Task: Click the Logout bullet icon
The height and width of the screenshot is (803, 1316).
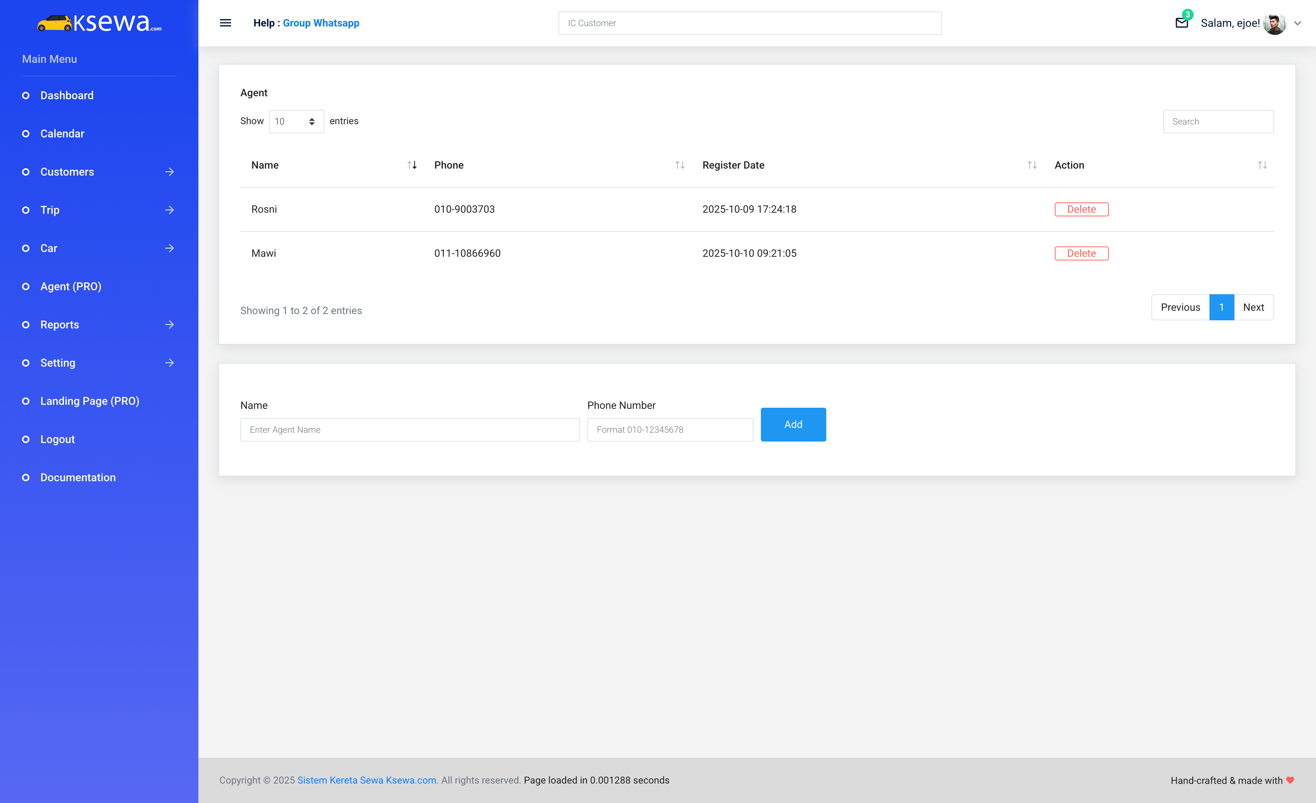Action: 26,439
